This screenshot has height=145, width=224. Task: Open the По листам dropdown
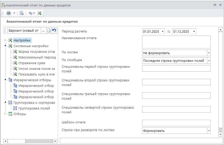click(209, 53)
